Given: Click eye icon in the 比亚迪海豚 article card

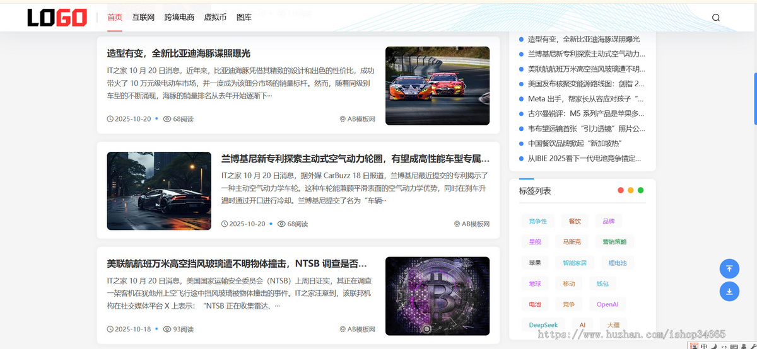Looking at the screenshot, I should [x=167, y=119].
